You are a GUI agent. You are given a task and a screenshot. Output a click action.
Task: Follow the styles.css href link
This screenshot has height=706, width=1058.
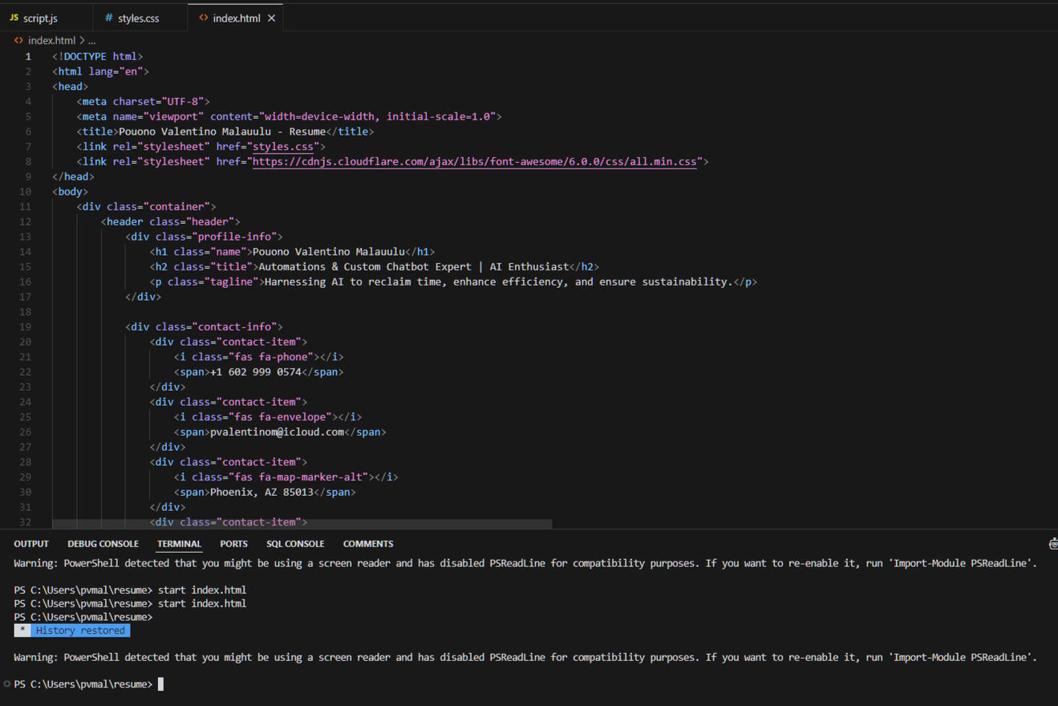(283, 147)
